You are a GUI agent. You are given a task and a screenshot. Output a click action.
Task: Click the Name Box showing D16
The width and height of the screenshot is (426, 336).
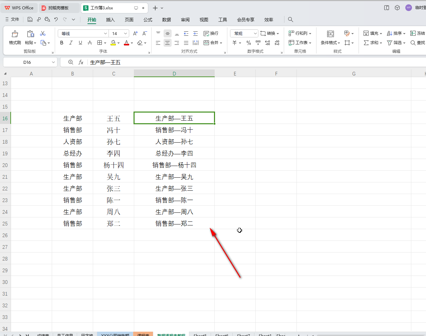[x=30, y=62]
